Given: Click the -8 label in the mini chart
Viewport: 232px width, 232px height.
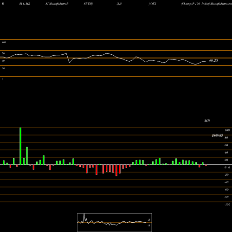Looking at the screenshot, I should 149,226.
